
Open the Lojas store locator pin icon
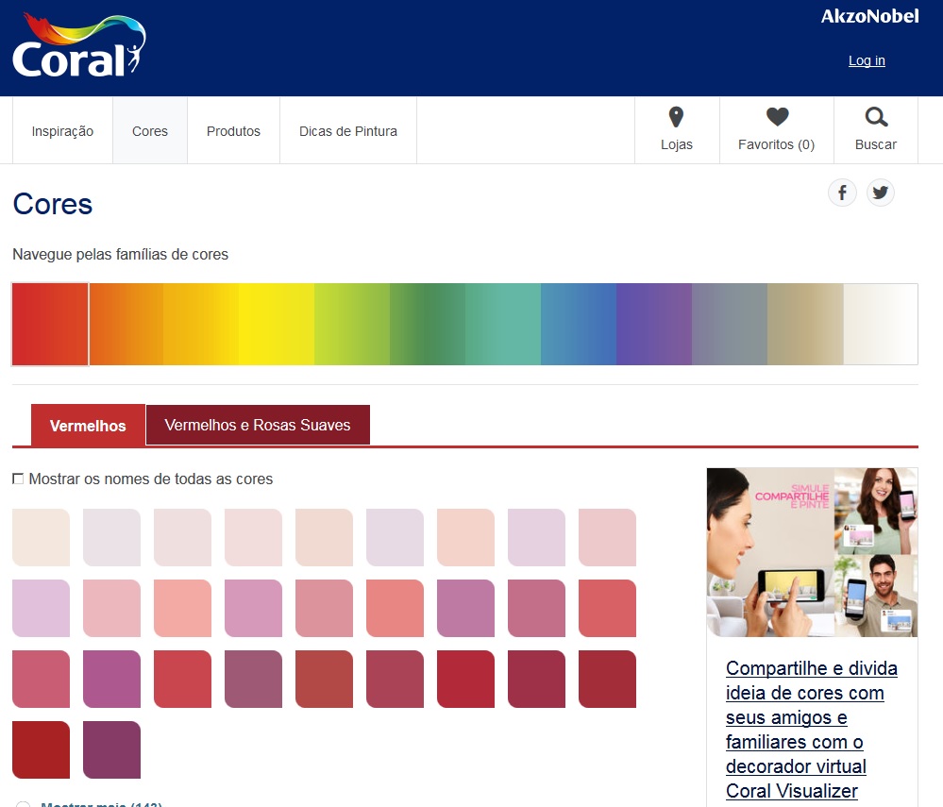click(x=676, y=118)
